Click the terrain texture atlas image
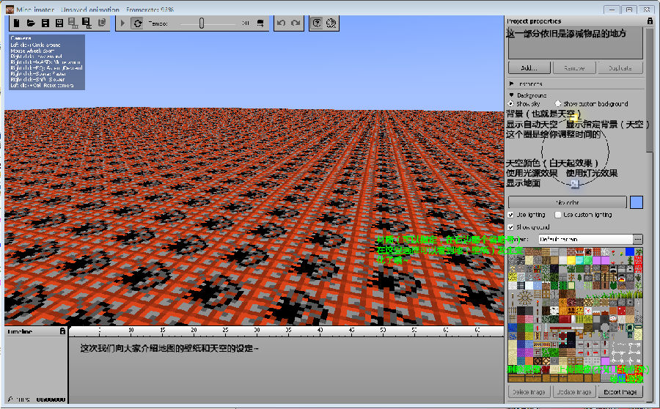 [576, 315]
